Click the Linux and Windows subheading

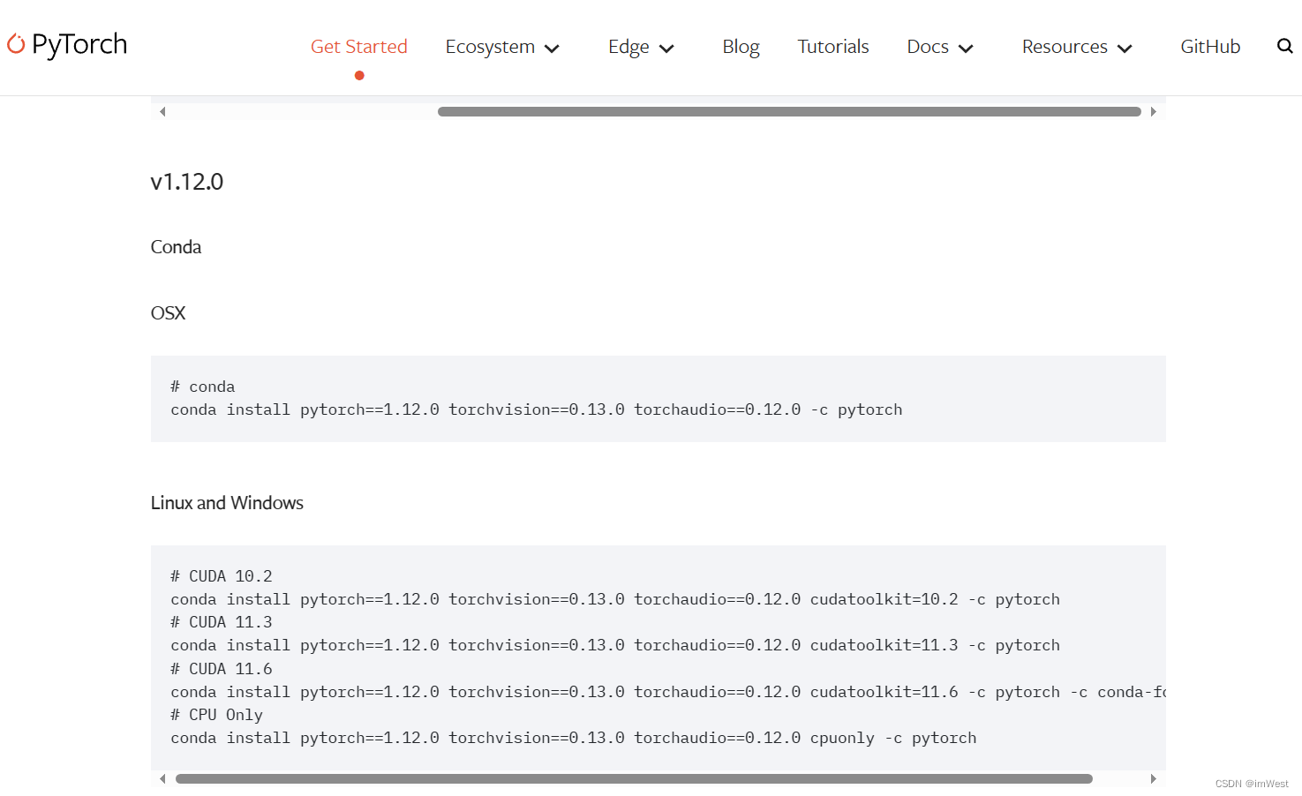[x=227, y=503]
